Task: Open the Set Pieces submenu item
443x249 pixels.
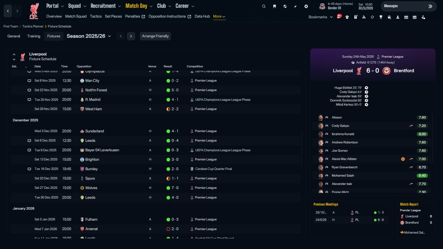Action: tap(114, 17)
